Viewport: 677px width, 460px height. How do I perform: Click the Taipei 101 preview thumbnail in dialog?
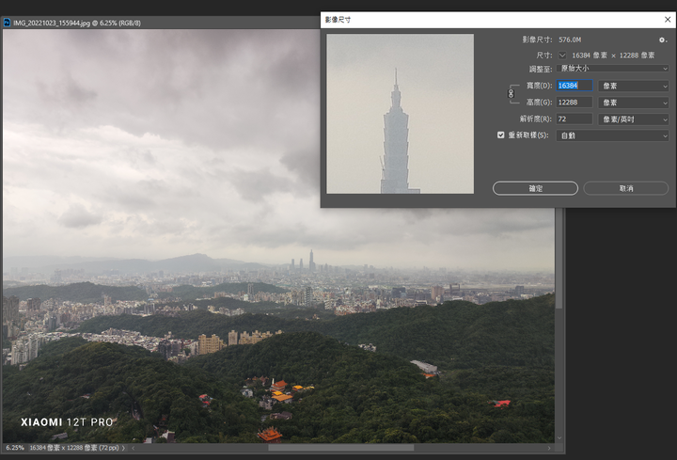pyautogui.click(x=401, y=114)
